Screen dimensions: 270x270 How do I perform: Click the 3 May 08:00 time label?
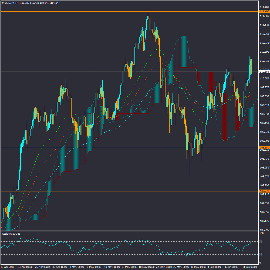pos(77,266)
